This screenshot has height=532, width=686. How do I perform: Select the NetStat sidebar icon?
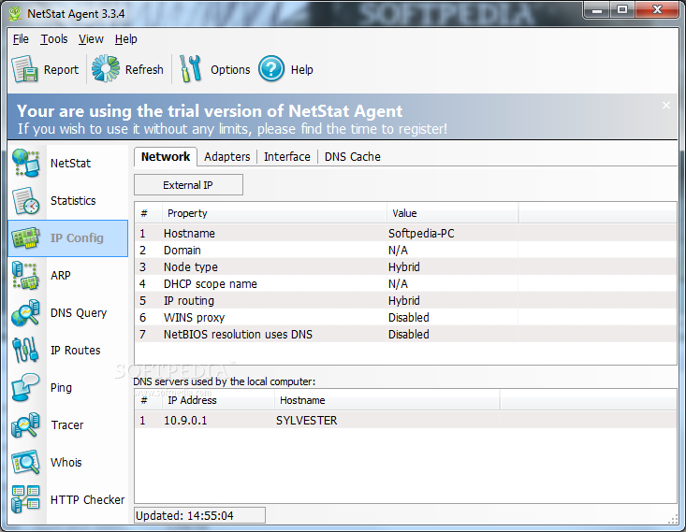[26, 163]
